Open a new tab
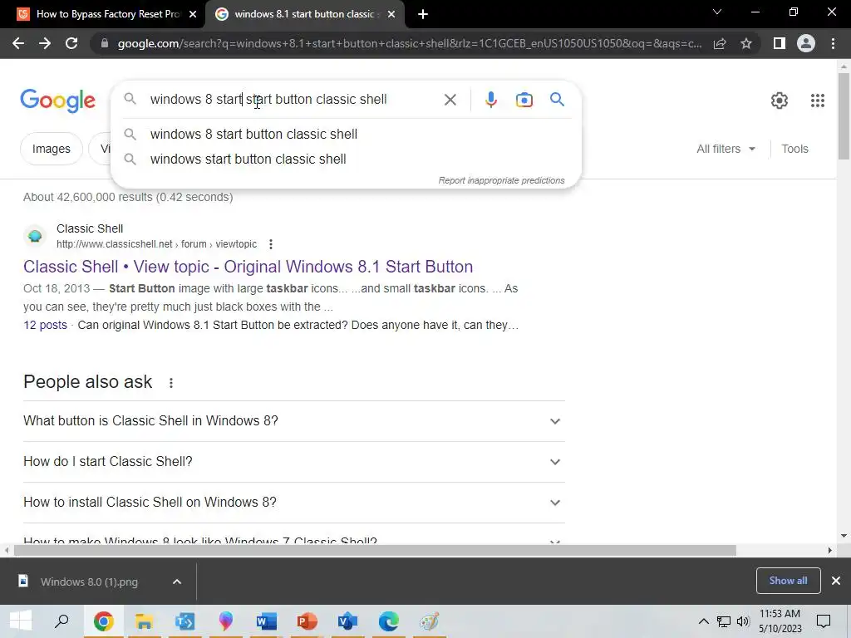The width and height of the screenshot is (851, 638). 423,15
